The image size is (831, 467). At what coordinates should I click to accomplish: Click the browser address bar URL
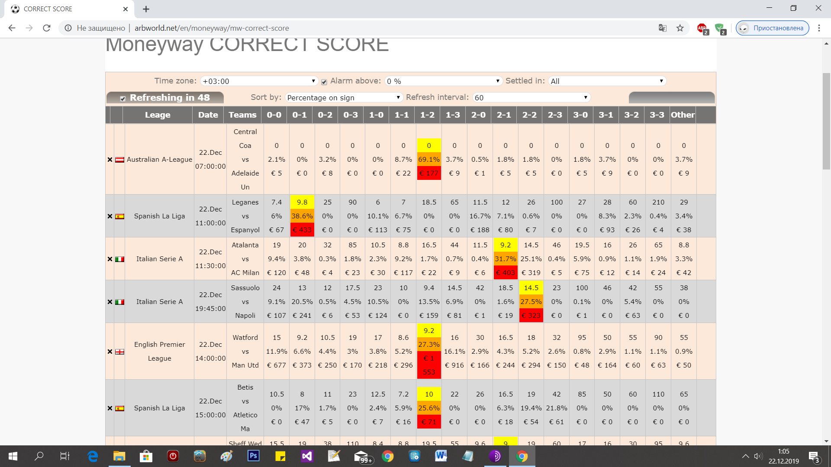(212, 28)
